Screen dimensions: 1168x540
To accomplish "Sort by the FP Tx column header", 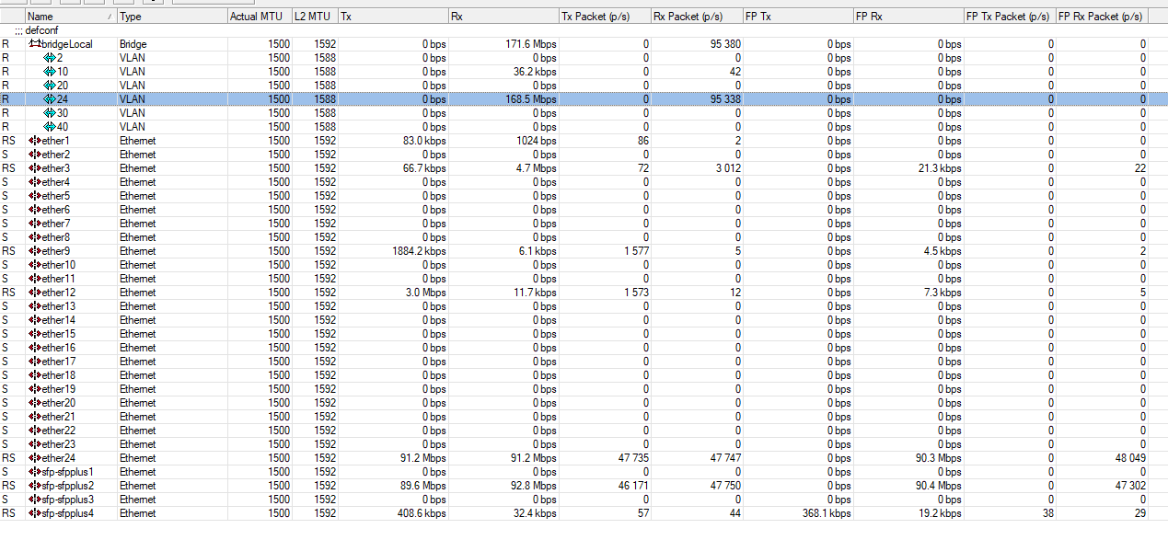I will pyautogui.click(x=798, y=17).
